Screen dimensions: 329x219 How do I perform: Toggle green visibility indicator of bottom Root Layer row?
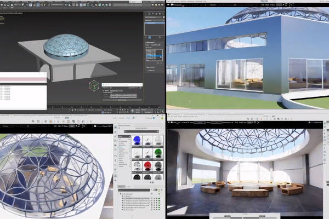[x=159, y=210]
